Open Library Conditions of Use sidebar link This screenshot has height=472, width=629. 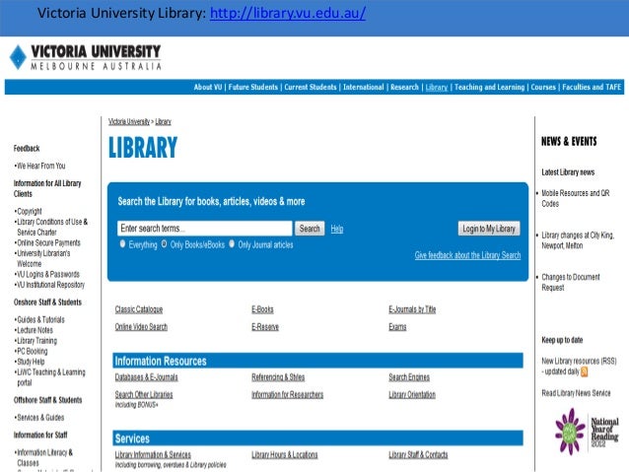click(x=52, y=227)
